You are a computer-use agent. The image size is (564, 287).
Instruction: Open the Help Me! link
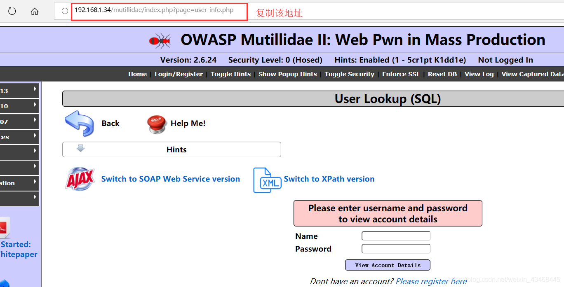pyautogui.click(x=188, y=124)
